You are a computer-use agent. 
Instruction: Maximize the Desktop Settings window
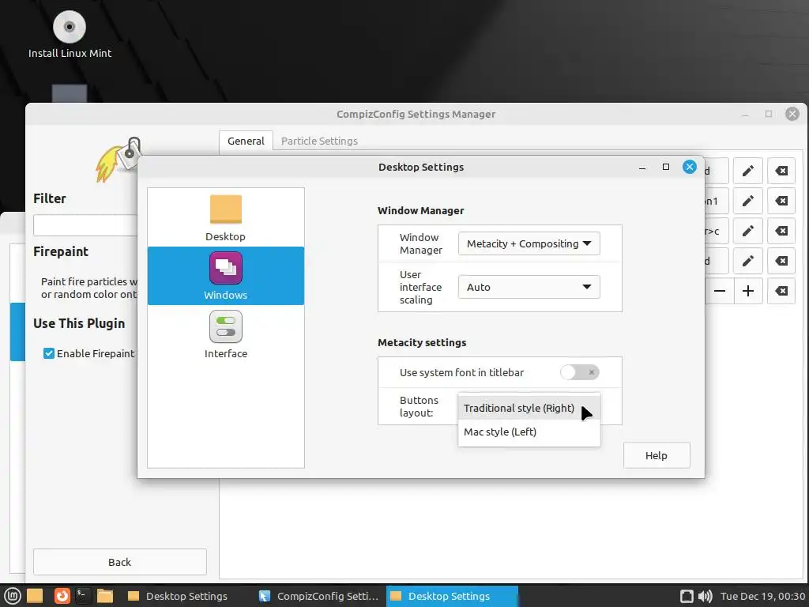point(665,167)
